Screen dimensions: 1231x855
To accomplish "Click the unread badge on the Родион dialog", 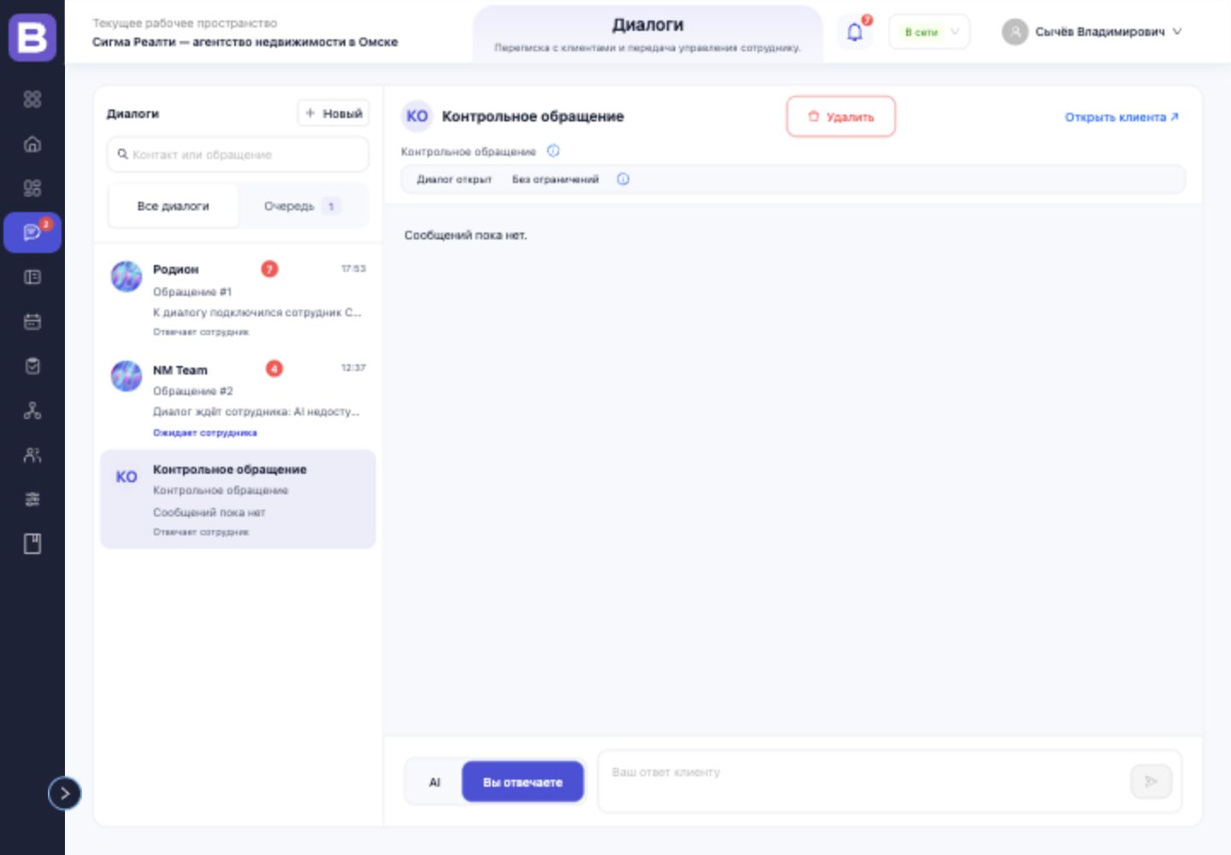I will pos(269,269).
